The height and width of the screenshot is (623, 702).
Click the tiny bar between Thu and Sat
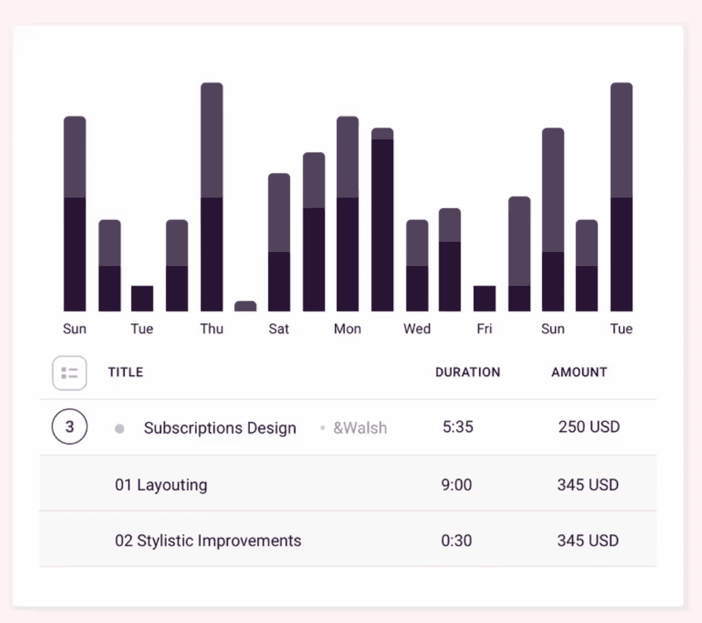point(246,306)
